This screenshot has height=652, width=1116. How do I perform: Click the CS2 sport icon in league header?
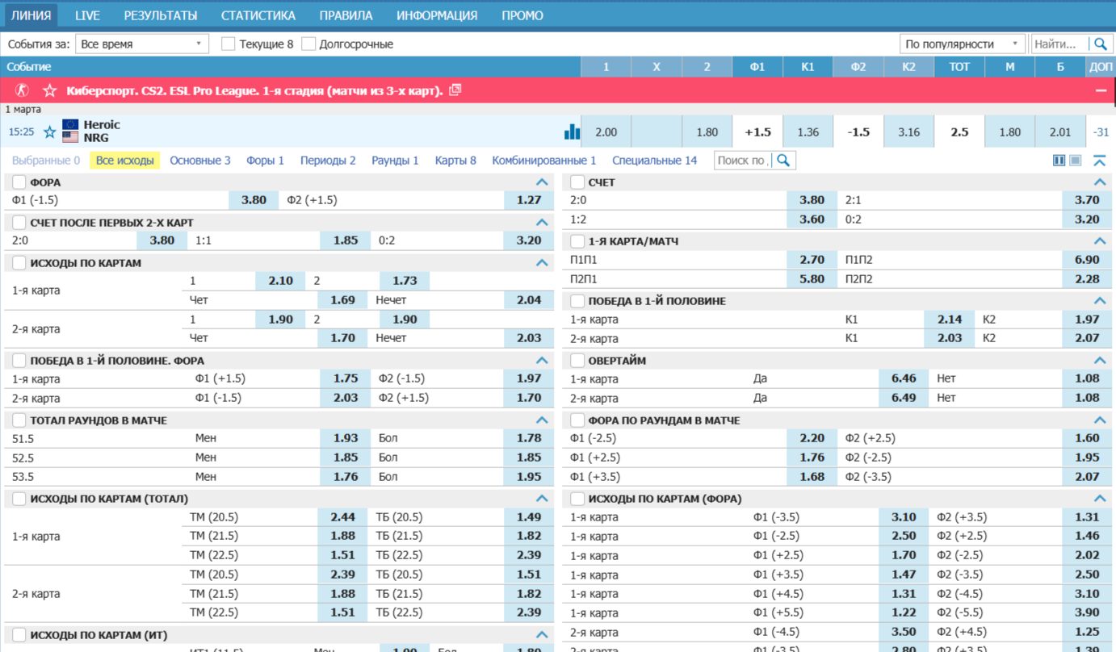coord(22,90)
